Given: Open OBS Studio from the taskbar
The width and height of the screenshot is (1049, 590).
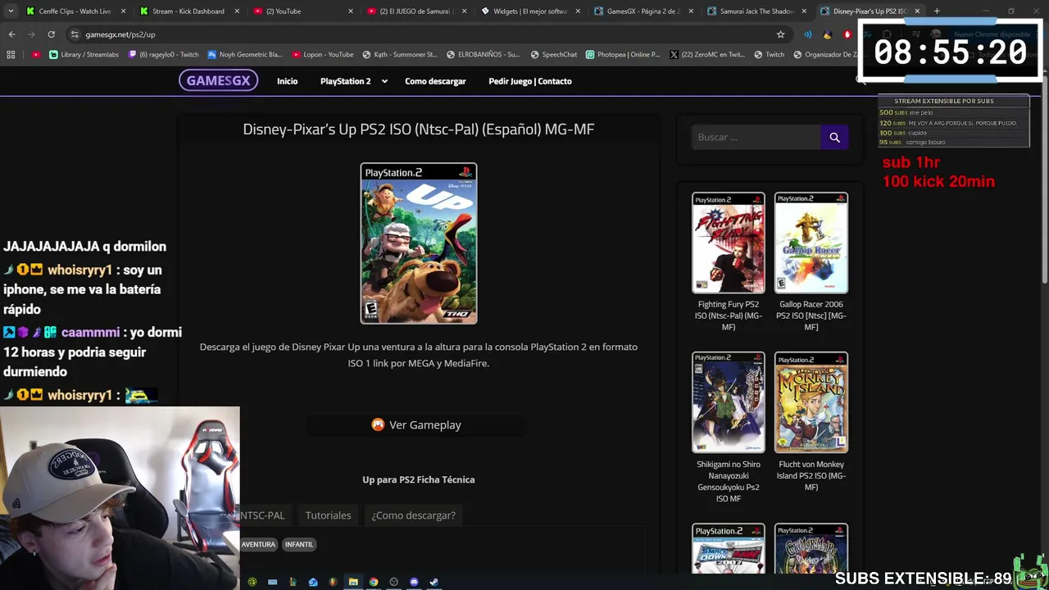Looking at the screenshot, I should pos(394,582).
